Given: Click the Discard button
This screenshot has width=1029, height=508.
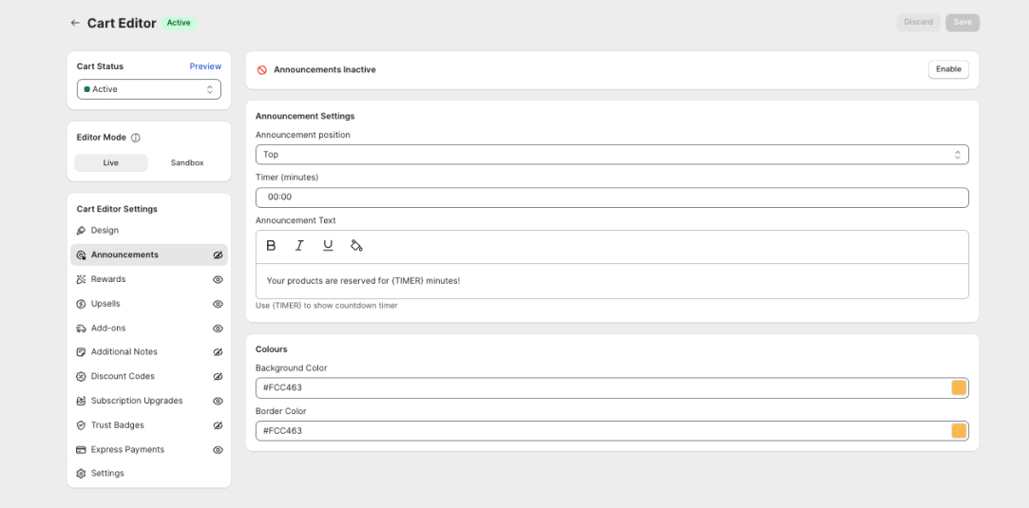Looking at the screenshot, I should (918, 22).
